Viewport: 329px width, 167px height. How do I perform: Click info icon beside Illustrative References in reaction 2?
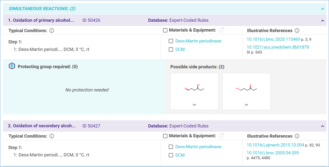pos(297,136)
